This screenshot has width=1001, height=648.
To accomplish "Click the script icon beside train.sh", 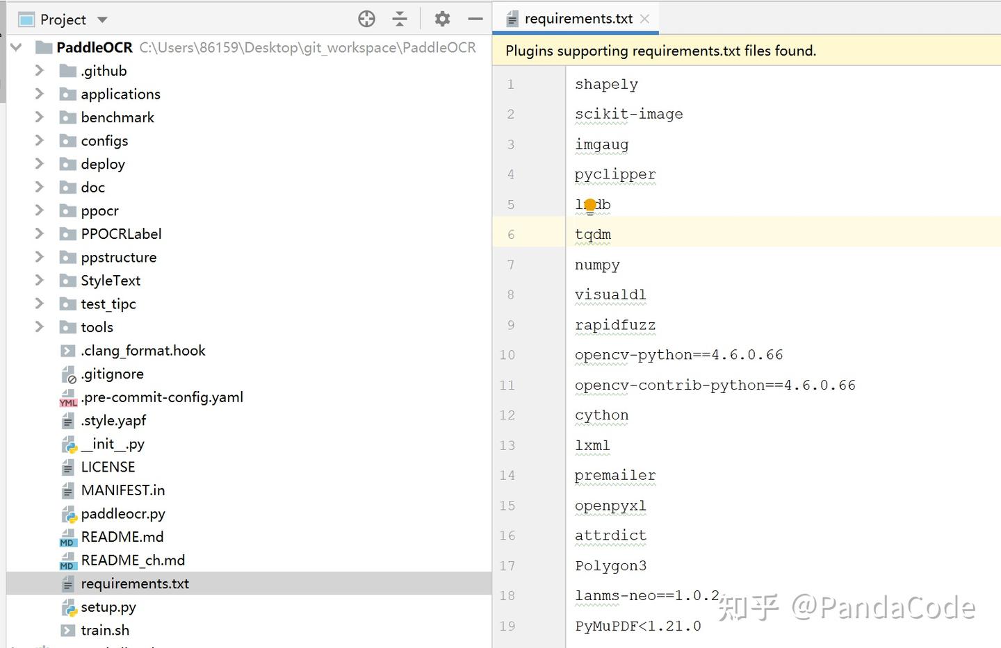I will pyautogui.click(x=67, y=630).
